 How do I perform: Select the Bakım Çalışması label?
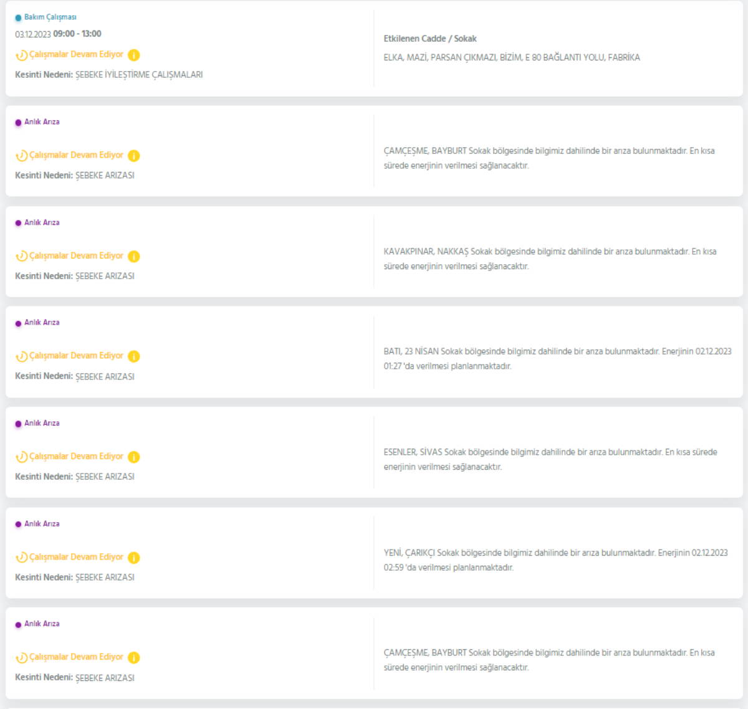click(50, 17)
